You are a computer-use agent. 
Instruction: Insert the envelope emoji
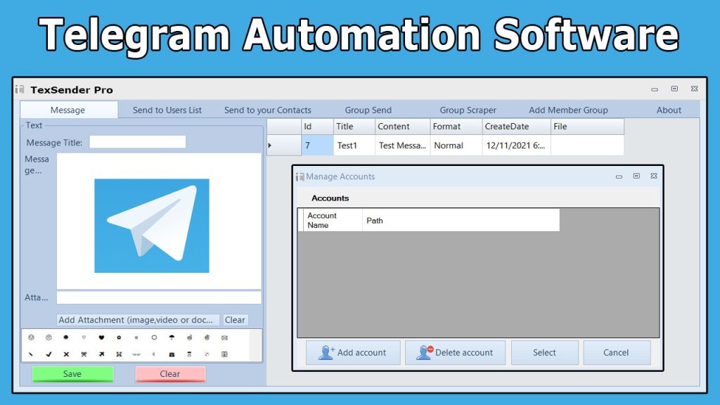(x=224, y=337)
